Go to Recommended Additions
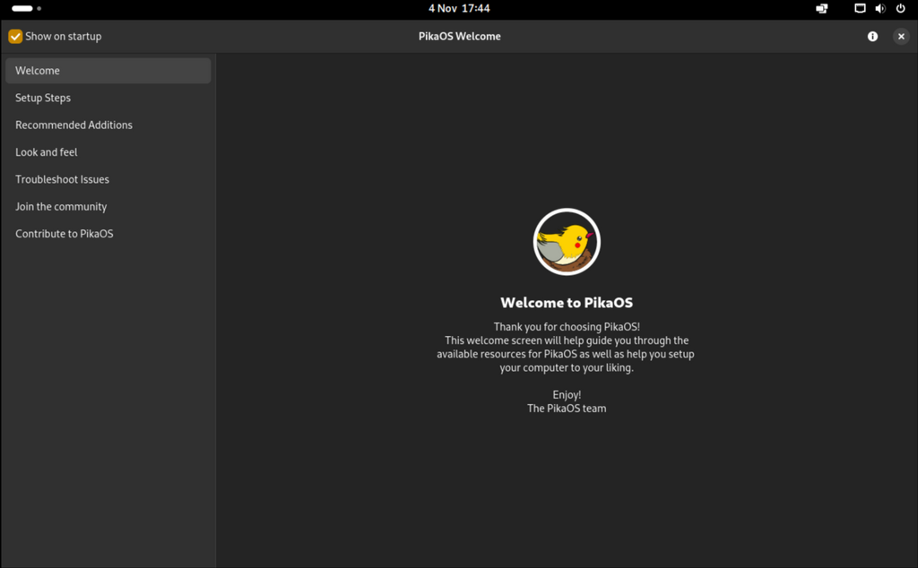The height and width of the screenshot is (568, 918). [108, 125]
